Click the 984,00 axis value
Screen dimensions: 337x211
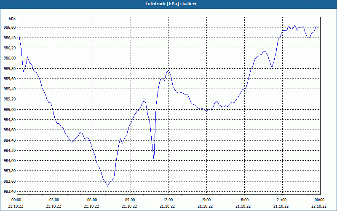coord(10,161)
